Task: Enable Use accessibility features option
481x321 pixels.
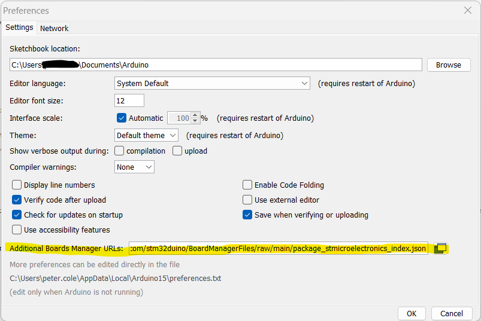Action: [x=17, y=230]
